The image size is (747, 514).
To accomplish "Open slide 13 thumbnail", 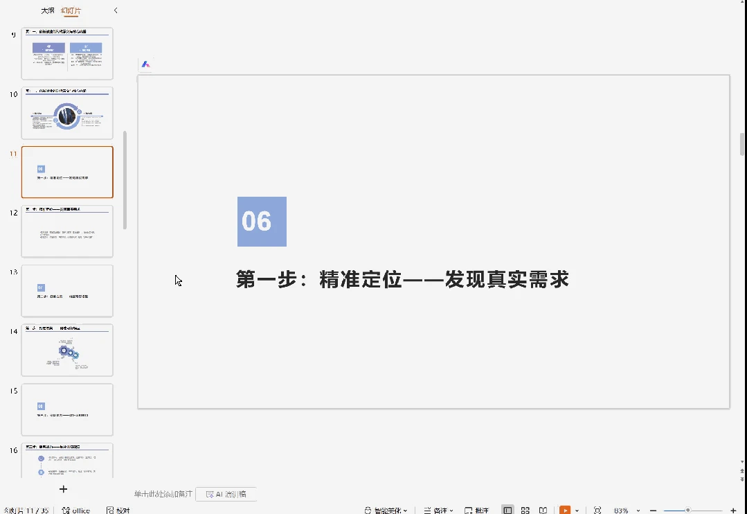I will pos(67,291).
